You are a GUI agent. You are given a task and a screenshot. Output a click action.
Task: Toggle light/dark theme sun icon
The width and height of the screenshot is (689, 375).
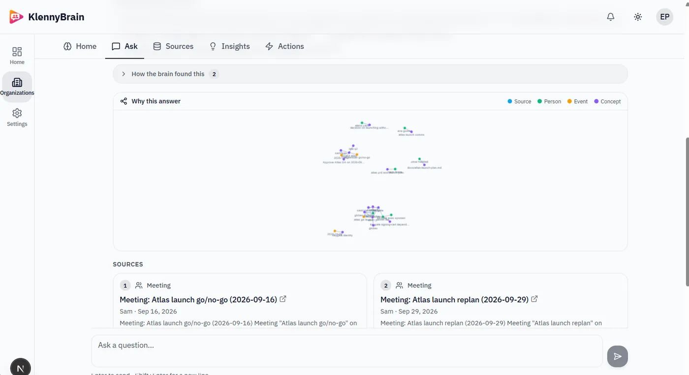click(x=638, y=17)
